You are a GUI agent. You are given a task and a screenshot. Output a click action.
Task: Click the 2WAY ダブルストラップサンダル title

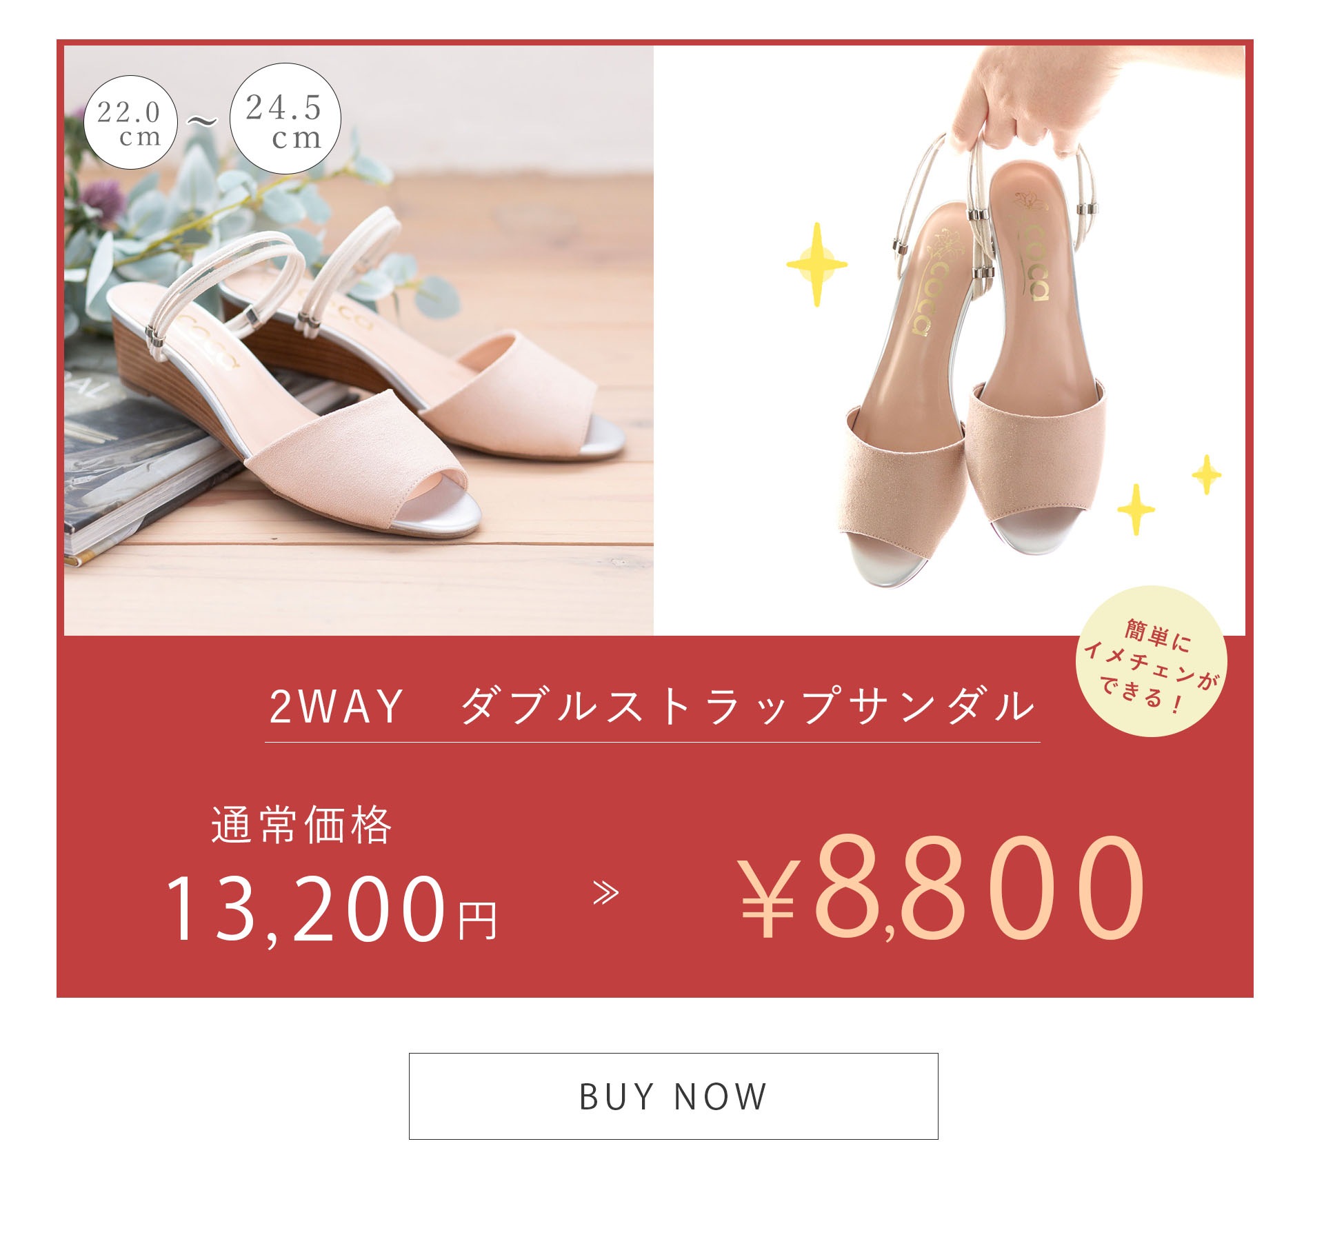coord(652,707)
